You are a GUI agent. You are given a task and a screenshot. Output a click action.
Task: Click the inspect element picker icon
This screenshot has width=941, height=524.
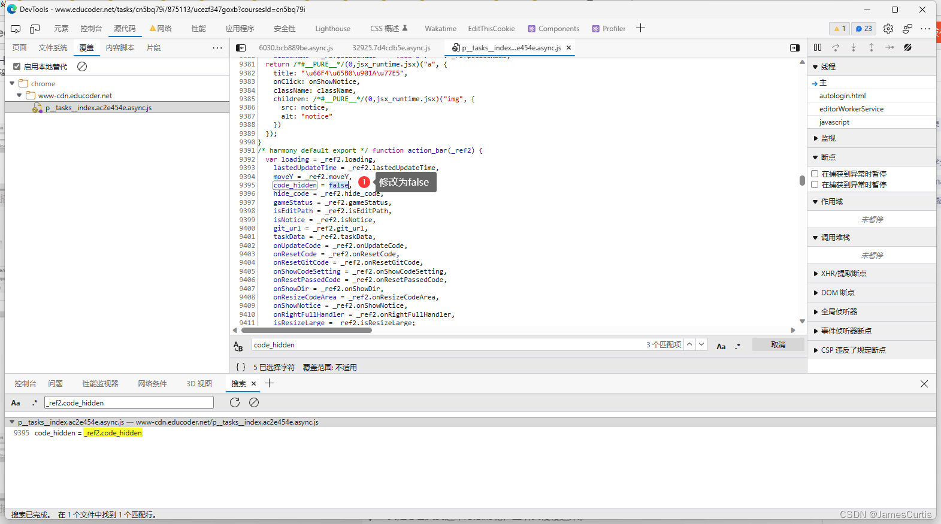point(16,29)
